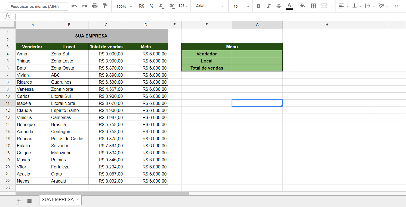Screen dimensions: 406x207
Task: Open text rotation dropdown
Action: (x=383, y=6)
